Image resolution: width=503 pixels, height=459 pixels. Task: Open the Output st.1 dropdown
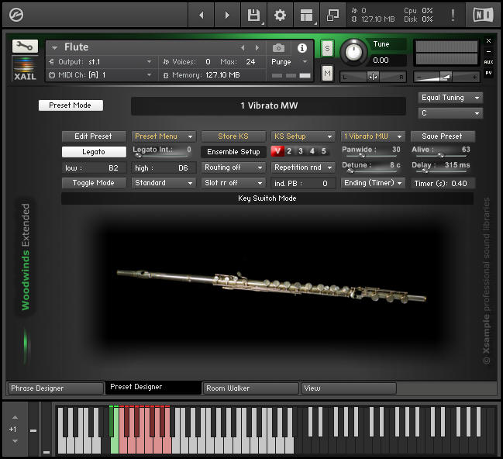click(x=101, y=61)
